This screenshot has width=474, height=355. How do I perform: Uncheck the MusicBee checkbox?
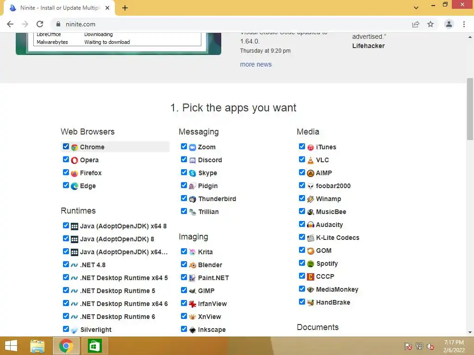302,211
